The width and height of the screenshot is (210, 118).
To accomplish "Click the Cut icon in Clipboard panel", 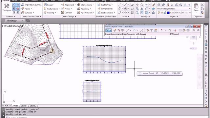I will [x=202, y=5].
